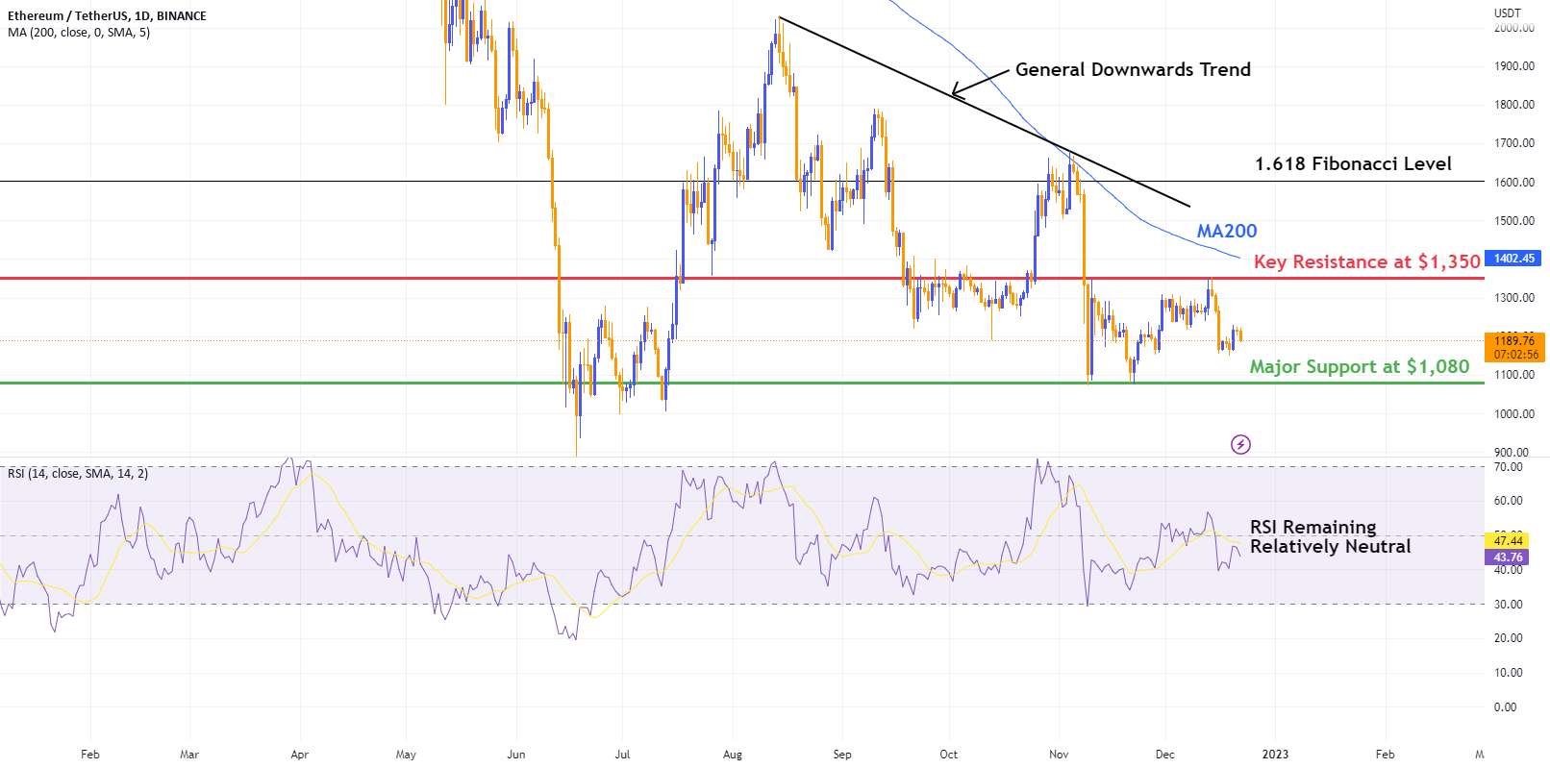Click the 10.00 RSI axis label
Screen dimensions: 1550x768
(1508, 673)
